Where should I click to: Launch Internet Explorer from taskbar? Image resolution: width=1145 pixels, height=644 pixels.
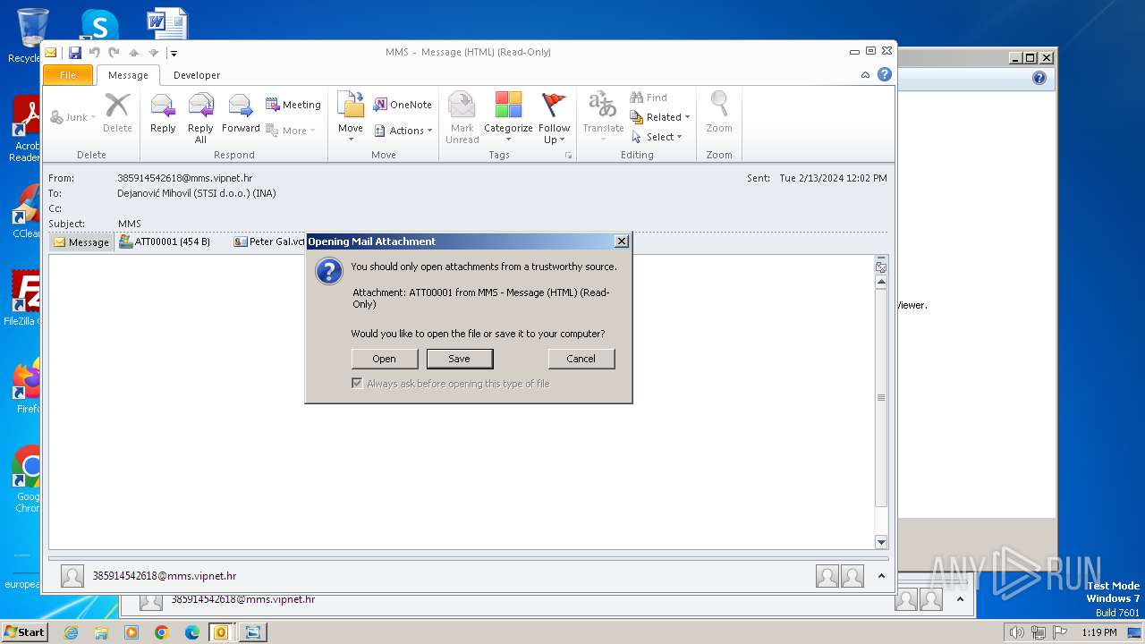click(71, 632)
